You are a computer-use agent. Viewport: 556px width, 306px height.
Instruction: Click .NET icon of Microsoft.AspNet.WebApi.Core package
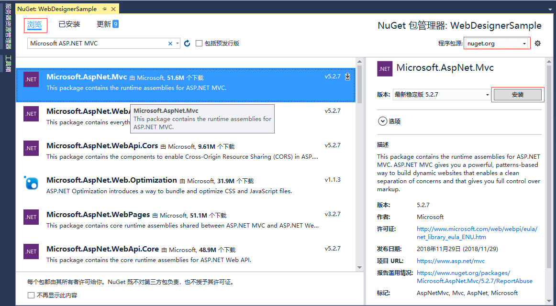pos(31,251)
